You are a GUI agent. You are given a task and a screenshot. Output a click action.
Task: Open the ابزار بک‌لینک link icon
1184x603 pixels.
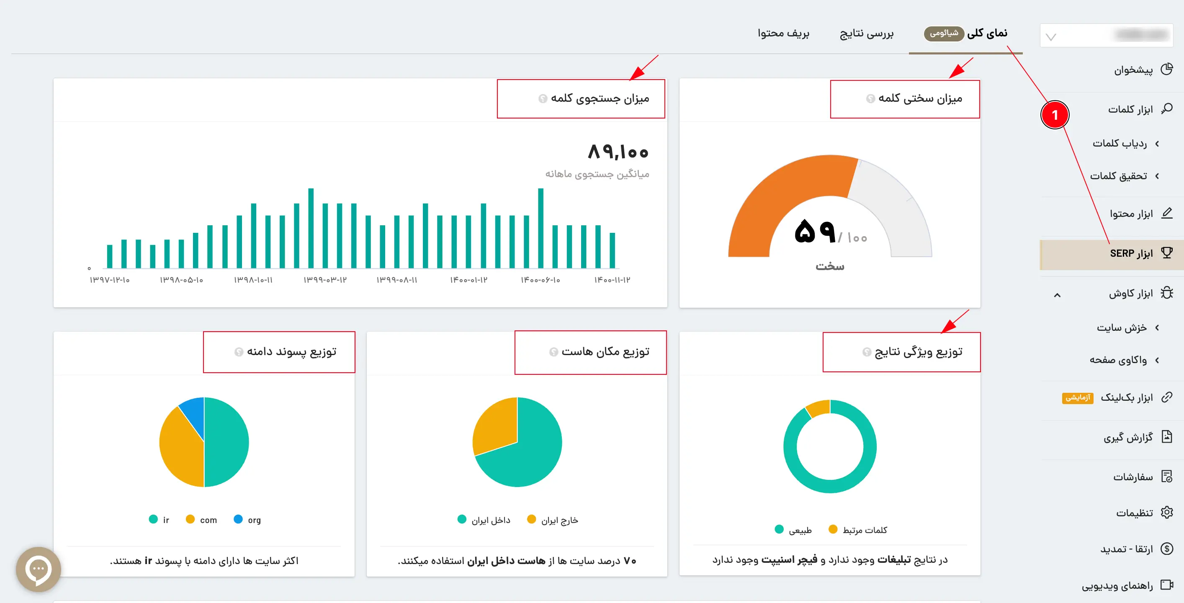1166,397
